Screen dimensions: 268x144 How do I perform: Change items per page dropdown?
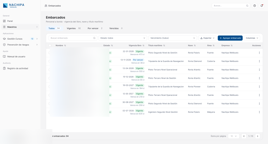(x=233, y=136)
